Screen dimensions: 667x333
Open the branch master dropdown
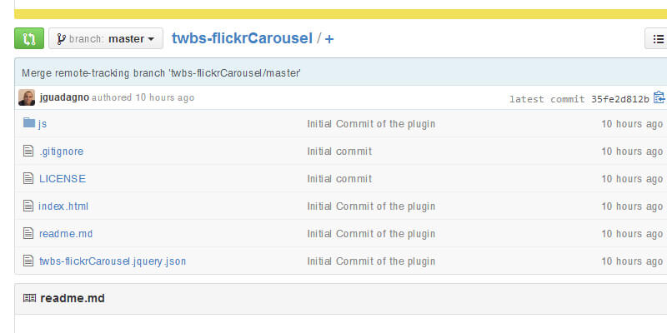click(x=106, y=38)
